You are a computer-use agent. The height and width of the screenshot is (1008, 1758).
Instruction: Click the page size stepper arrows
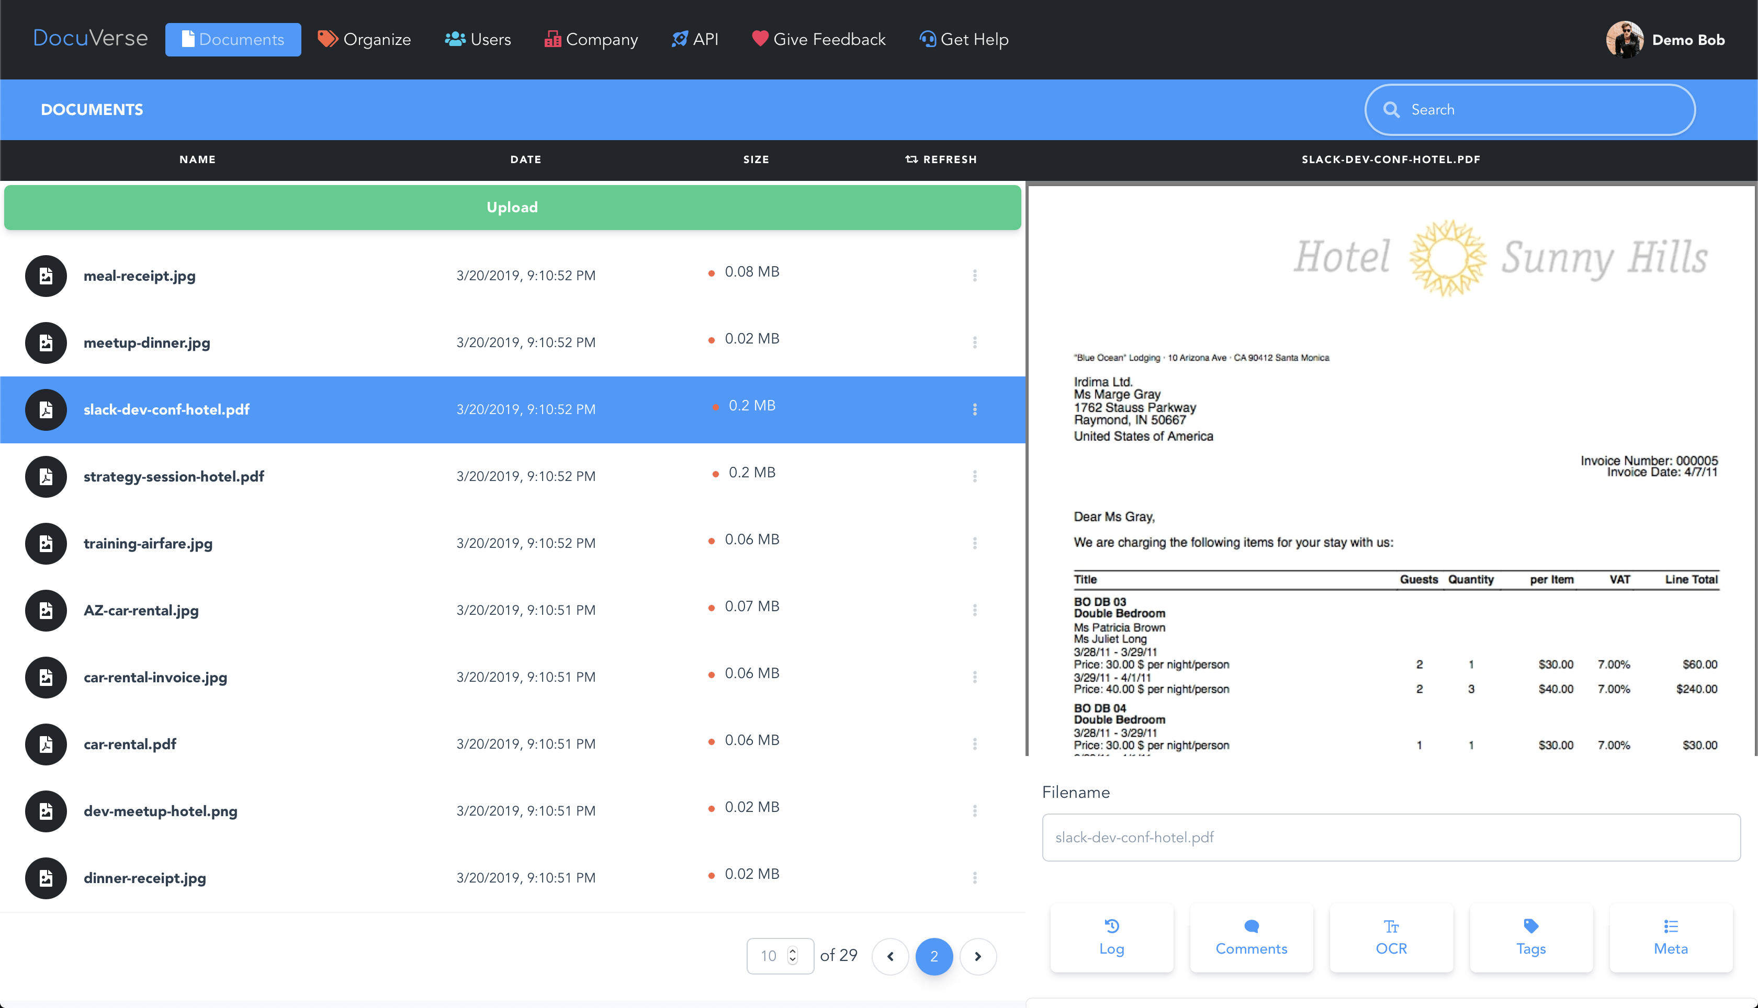point(793,956)
